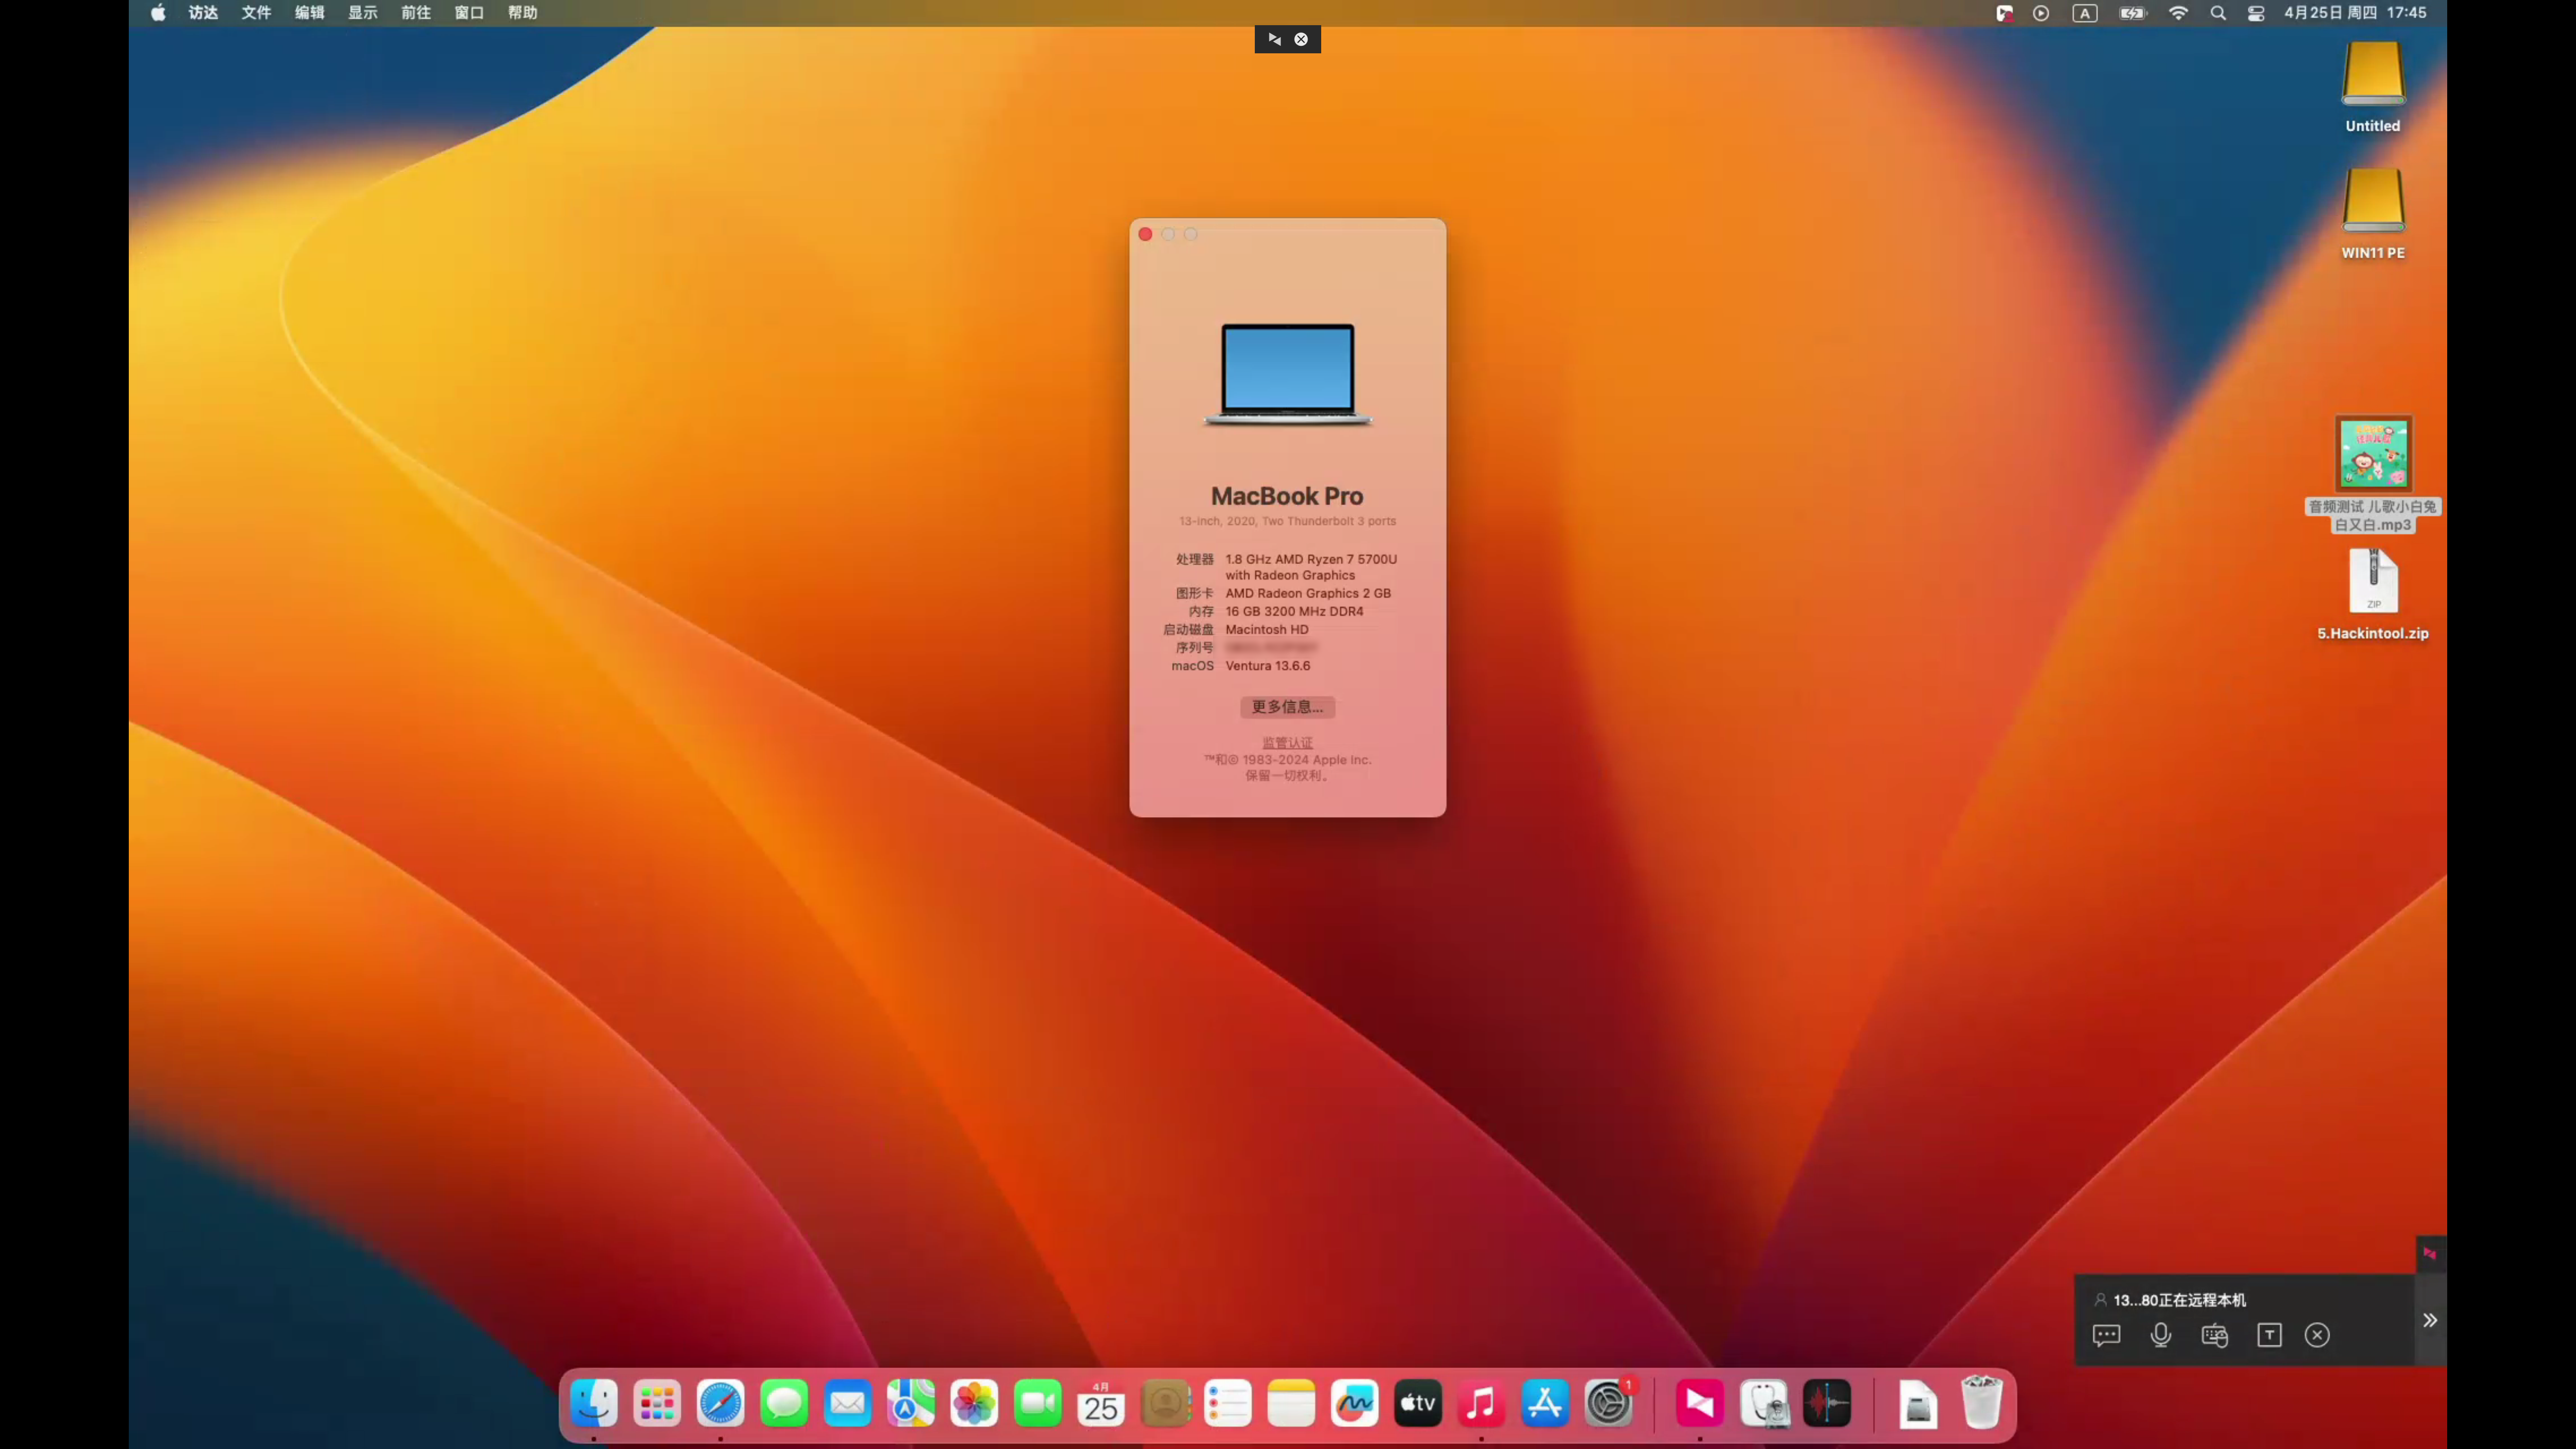
Task: Open the 访达 menu
Action: click(203, 13)
